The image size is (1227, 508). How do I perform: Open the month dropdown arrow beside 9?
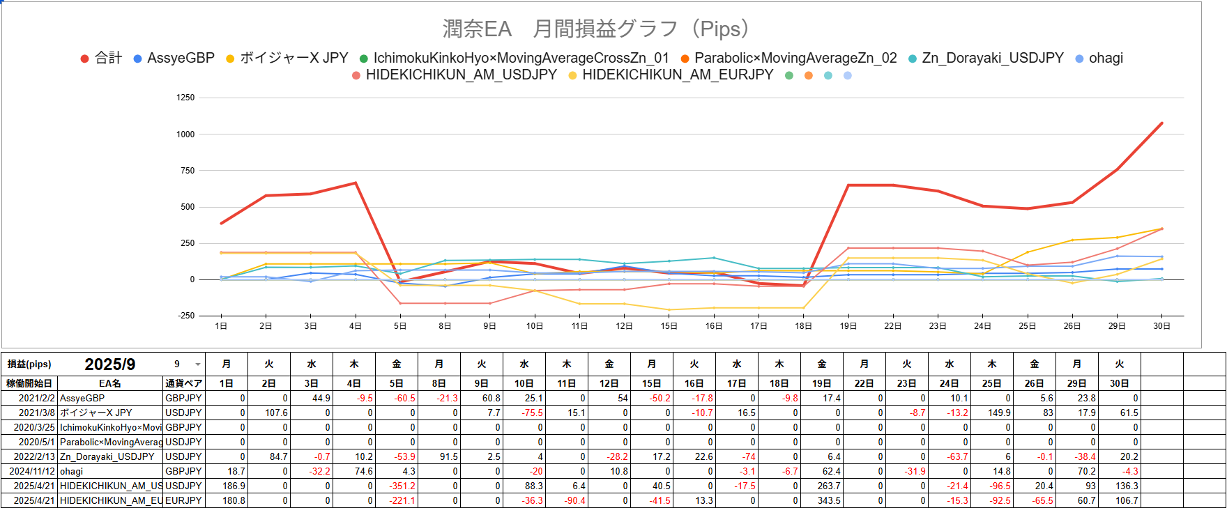[198, 364]
